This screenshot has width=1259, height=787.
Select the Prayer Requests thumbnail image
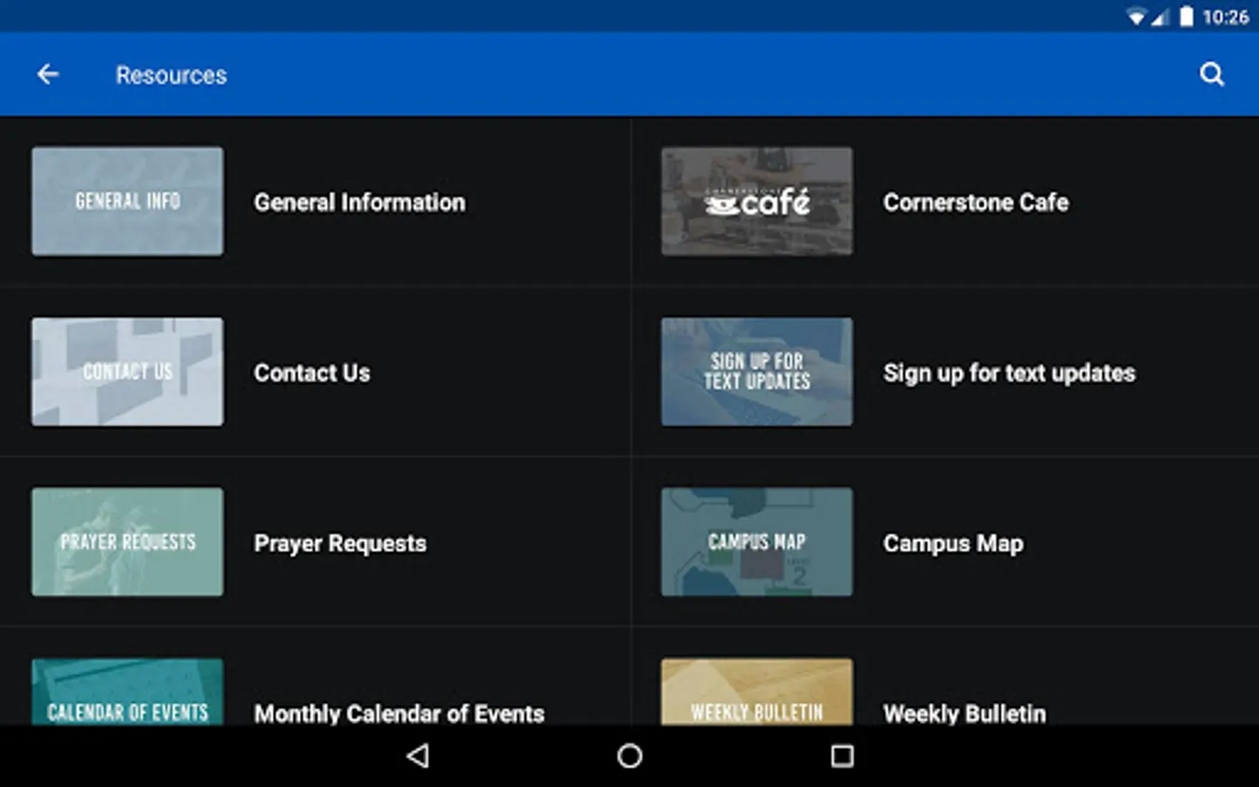[128, 542]
